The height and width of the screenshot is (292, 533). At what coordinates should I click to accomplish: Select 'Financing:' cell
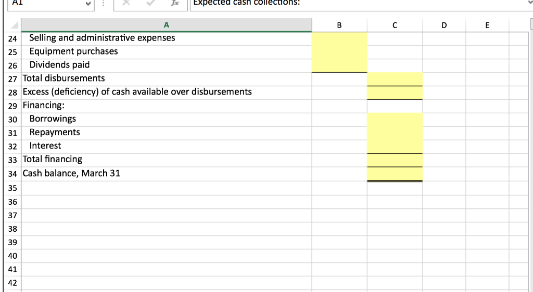(x=166, y=106)
